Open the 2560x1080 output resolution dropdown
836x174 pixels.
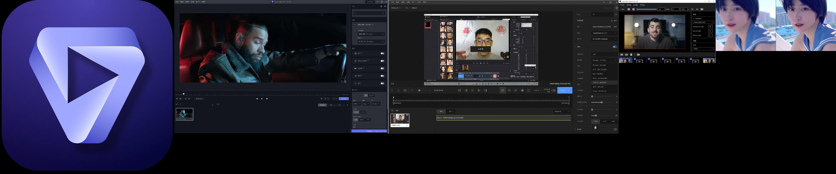(x=371, y=34)
